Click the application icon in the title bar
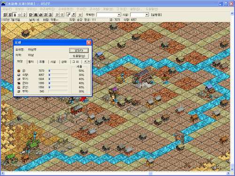 [x=3, y=4]
